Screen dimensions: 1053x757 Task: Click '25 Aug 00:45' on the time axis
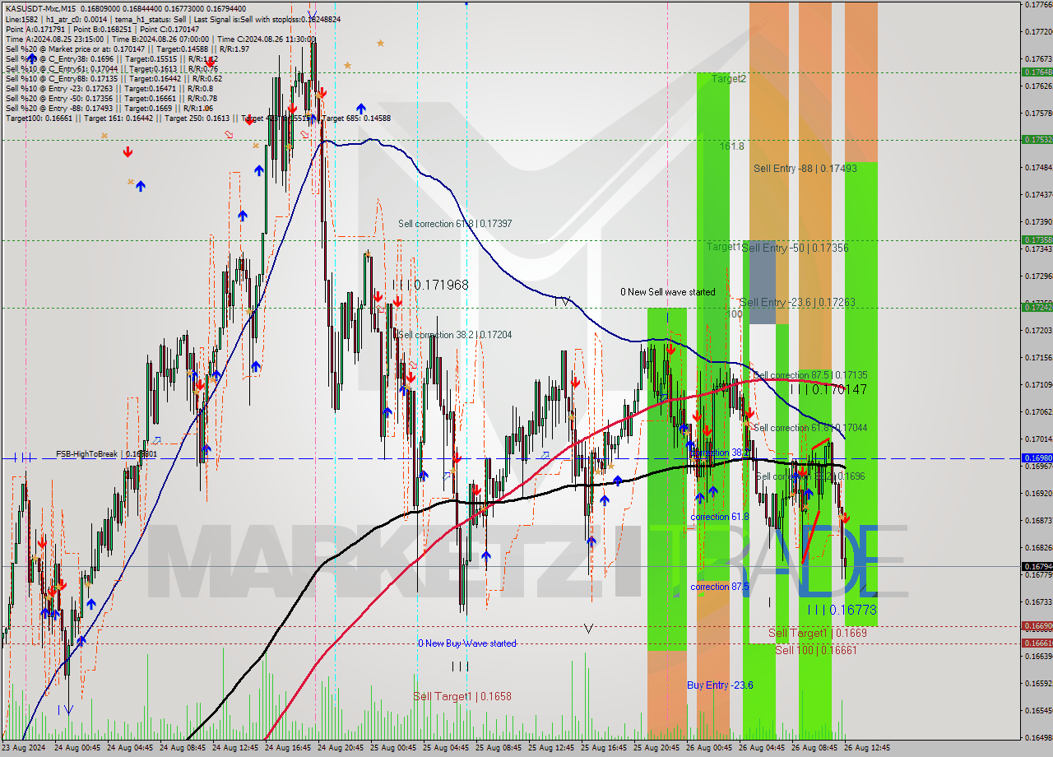393,748
